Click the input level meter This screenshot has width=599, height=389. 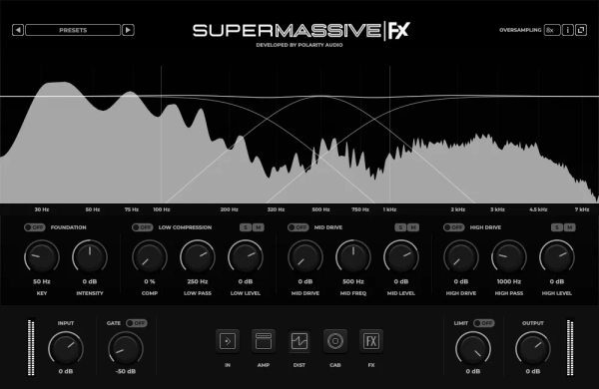(x=31, y=348)
